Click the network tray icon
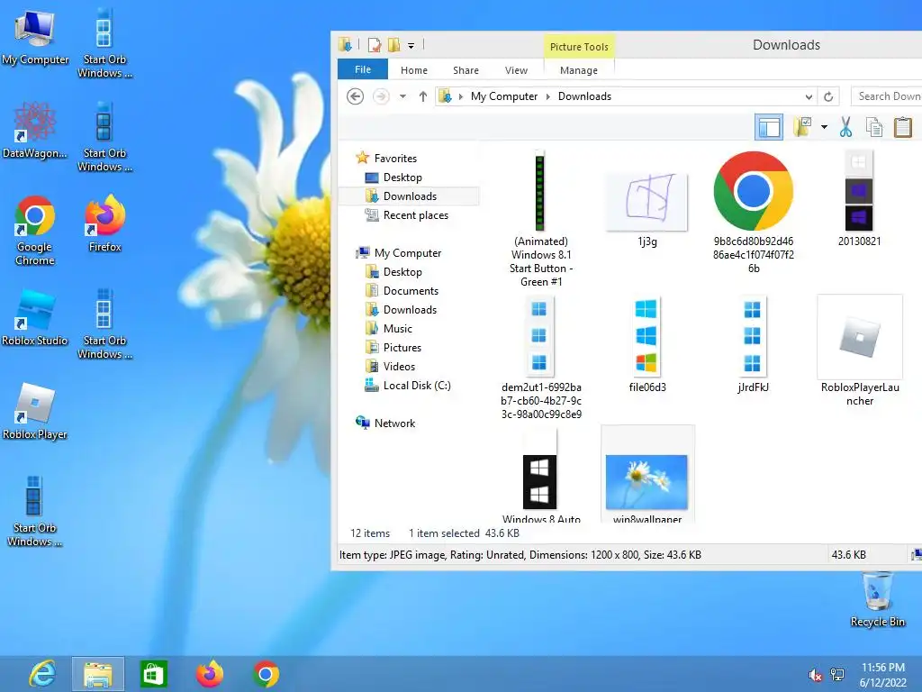Viewport: 922px width, 692px height. [837, 675]
